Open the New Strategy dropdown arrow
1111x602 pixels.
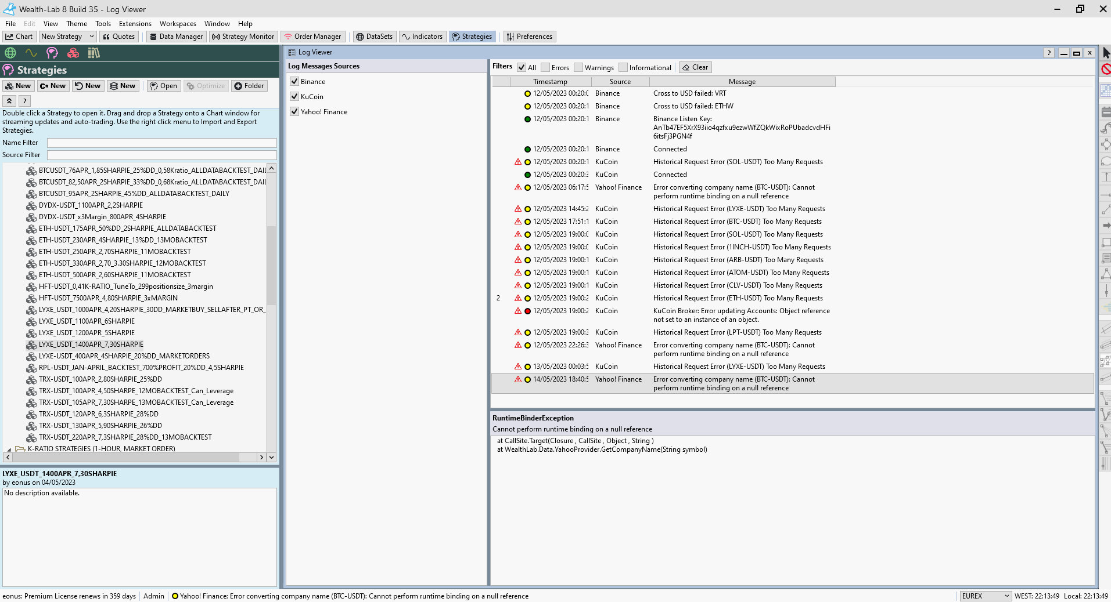(91, 37)
